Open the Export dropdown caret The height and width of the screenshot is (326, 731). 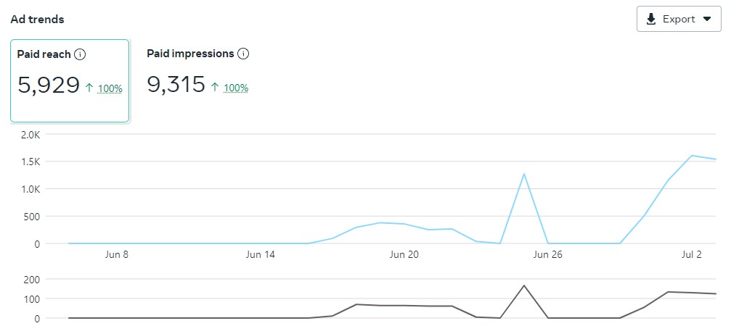707,20
